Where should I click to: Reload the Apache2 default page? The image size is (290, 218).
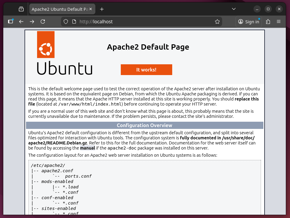click(x=42, y=22)
